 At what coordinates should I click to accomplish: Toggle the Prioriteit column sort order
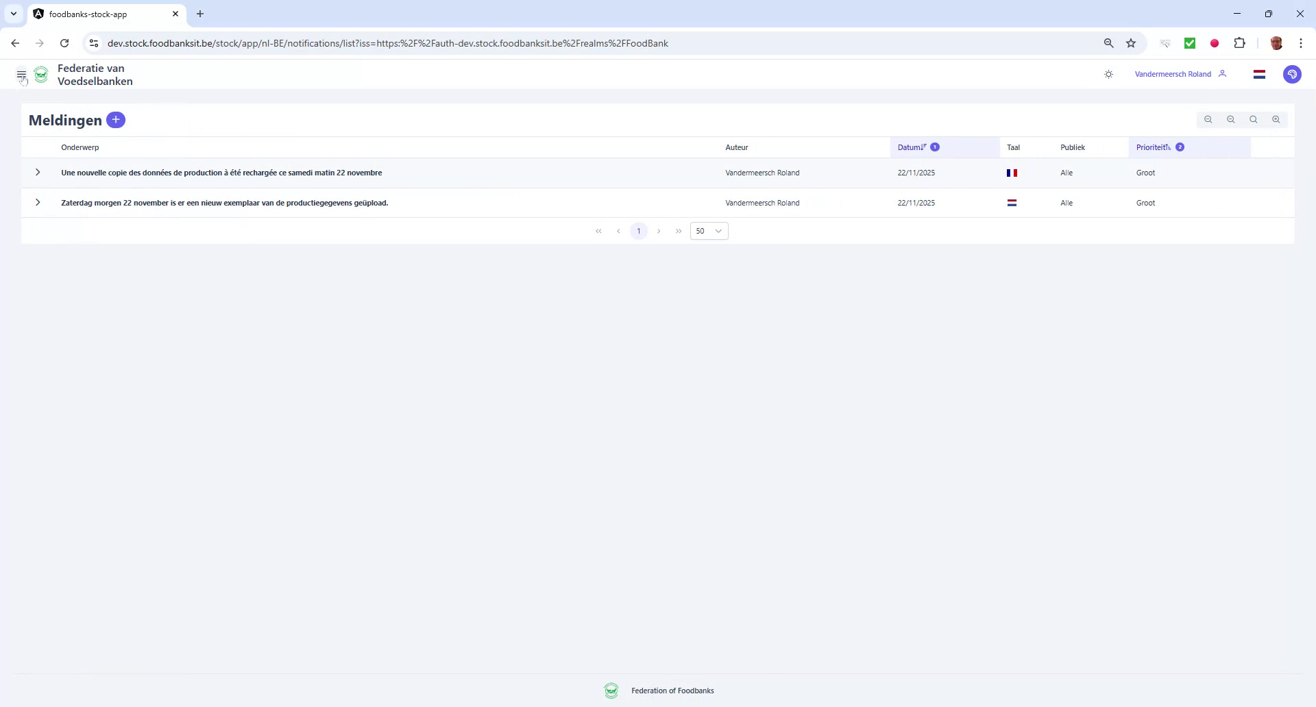coord(1152,147)
